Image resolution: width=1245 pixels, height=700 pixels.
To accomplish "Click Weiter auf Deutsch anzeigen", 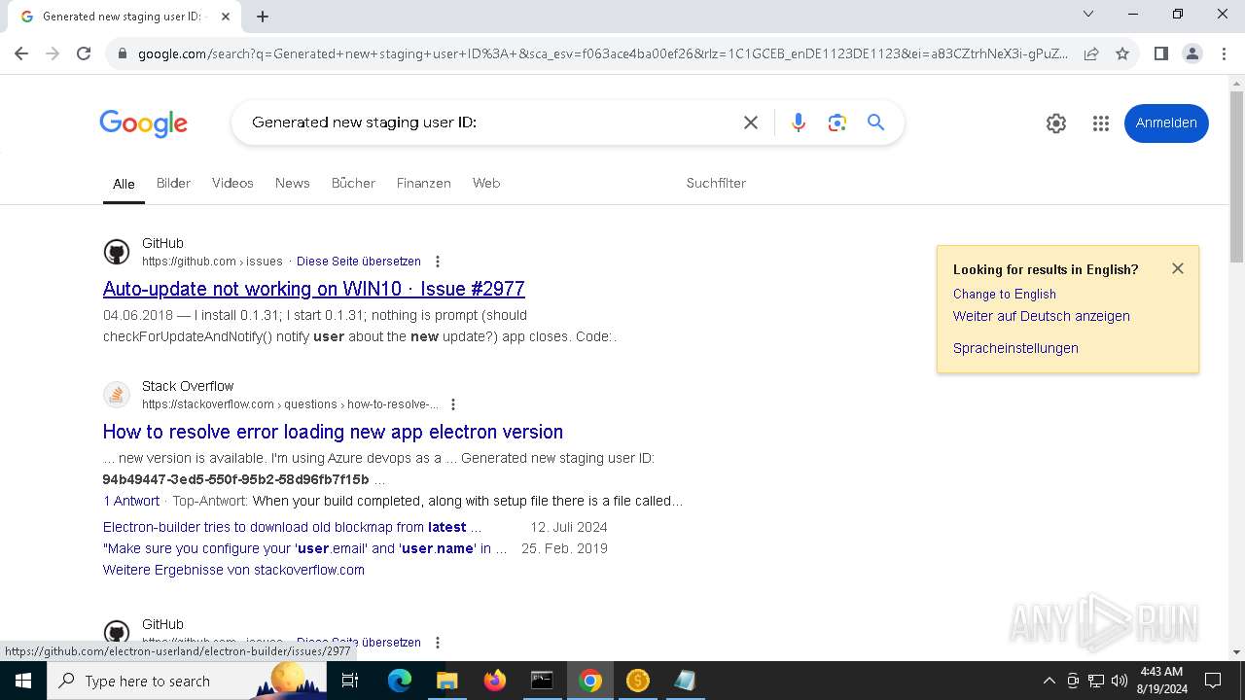I will [x=1042, y=316].
